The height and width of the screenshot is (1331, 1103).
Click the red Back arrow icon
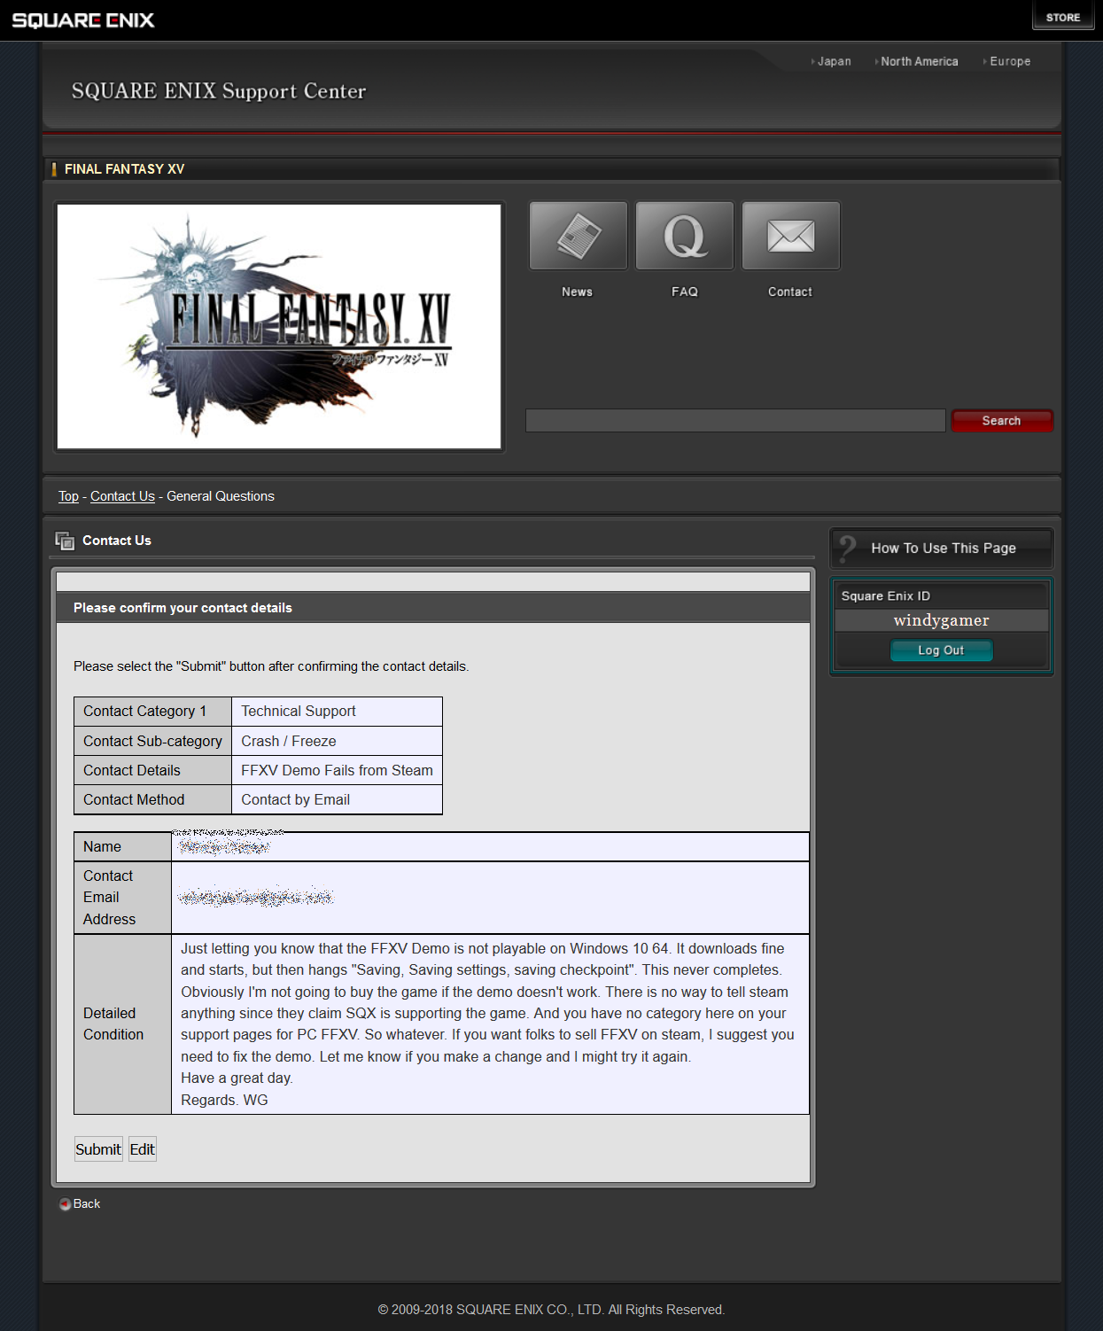(65, 1204)
